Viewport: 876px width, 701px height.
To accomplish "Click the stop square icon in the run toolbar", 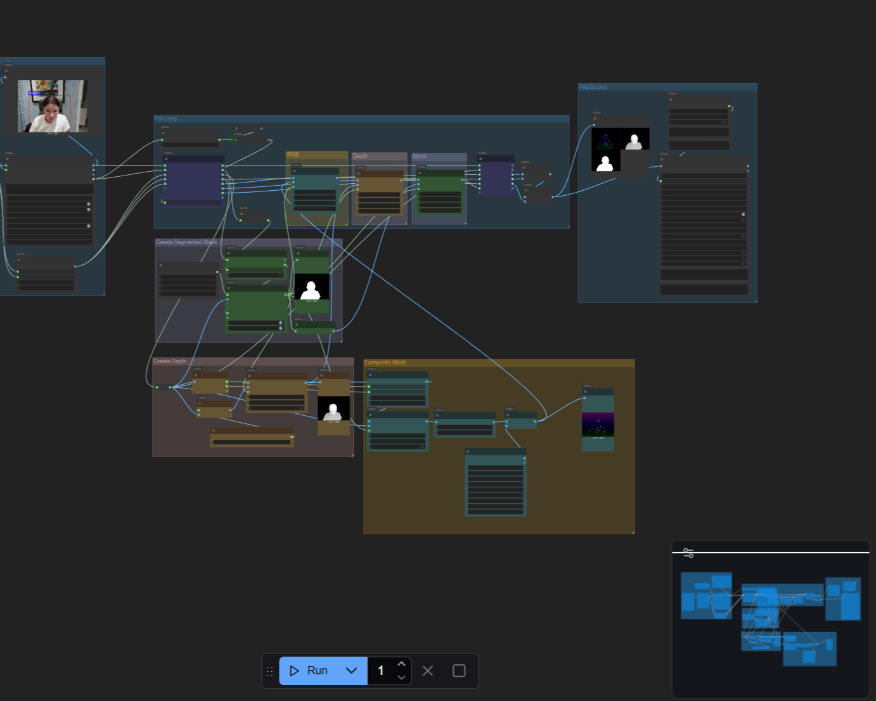I will (459, 671).
